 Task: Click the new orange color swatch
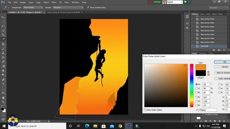201,67
